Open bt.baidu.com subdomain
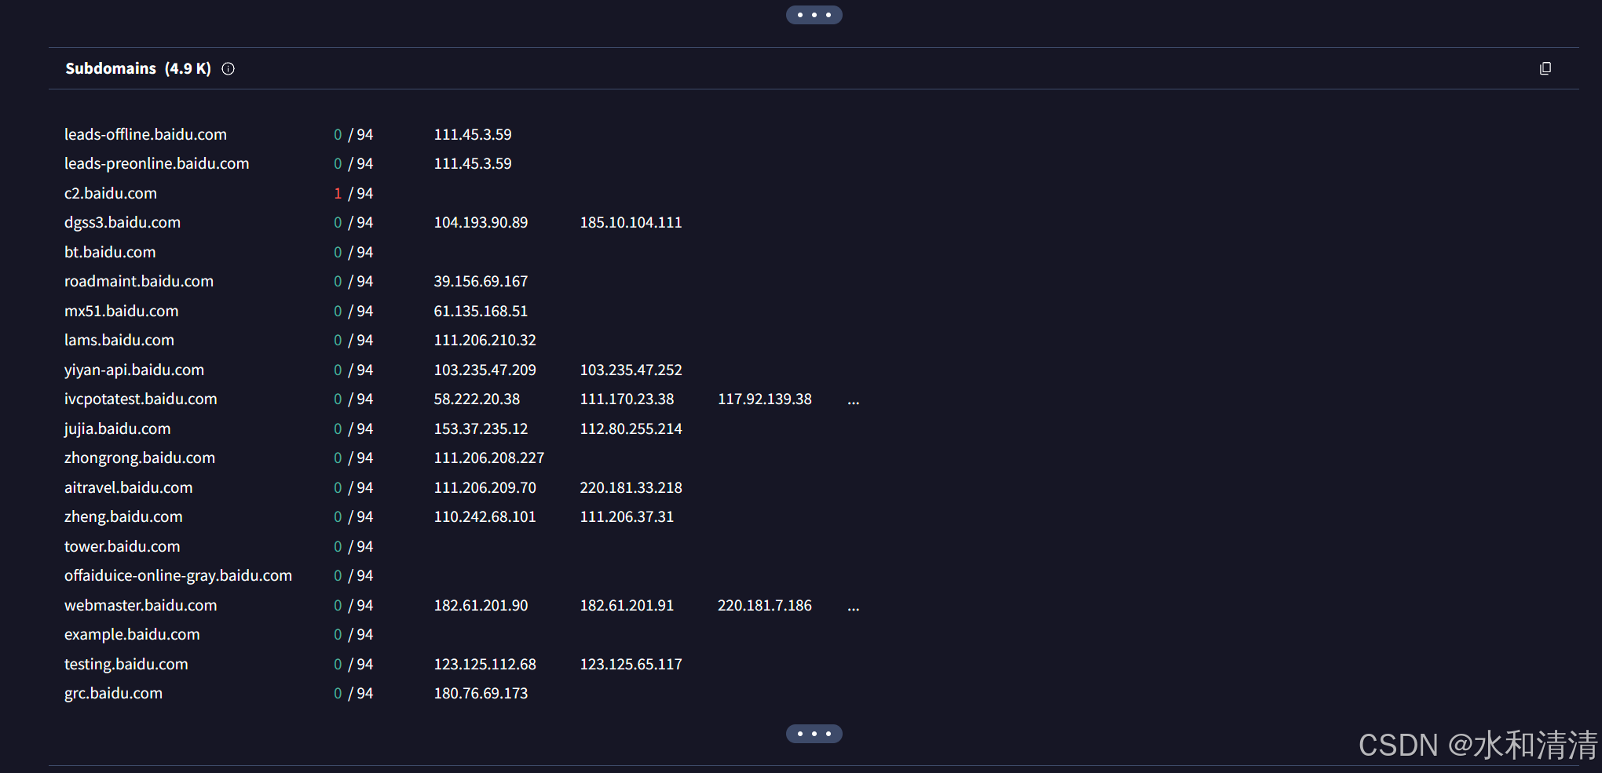 pyautogui.click(x=110, y=252)
